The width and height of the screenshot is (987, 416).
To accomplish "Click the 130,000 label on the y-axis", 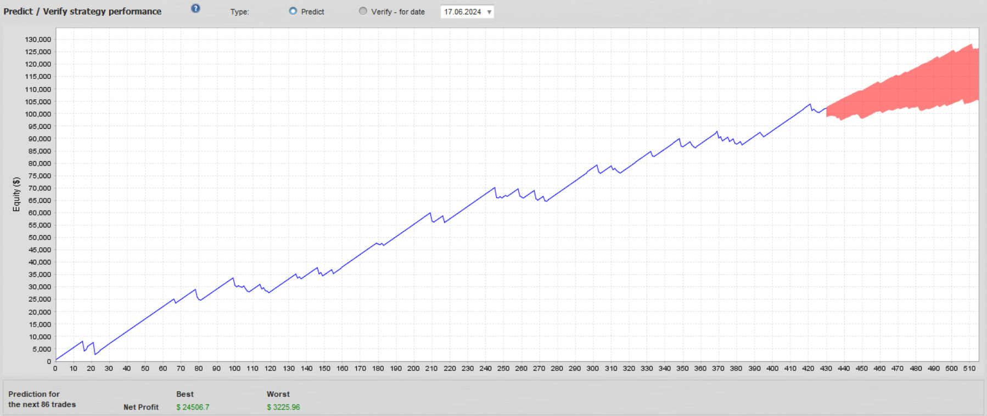I will [38, 39].
